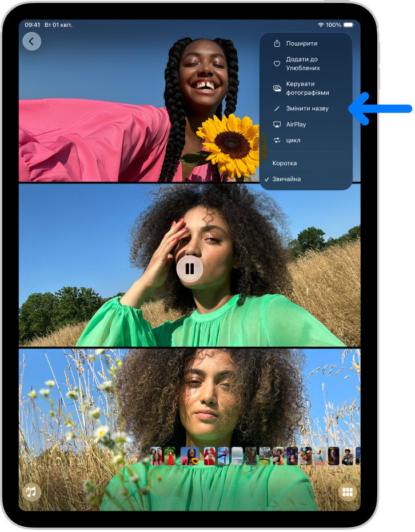This screenshot has width=415, height=532.
Task: Choose Поширити from the menu
Action: pyautogui.click(x=306, y=43)
